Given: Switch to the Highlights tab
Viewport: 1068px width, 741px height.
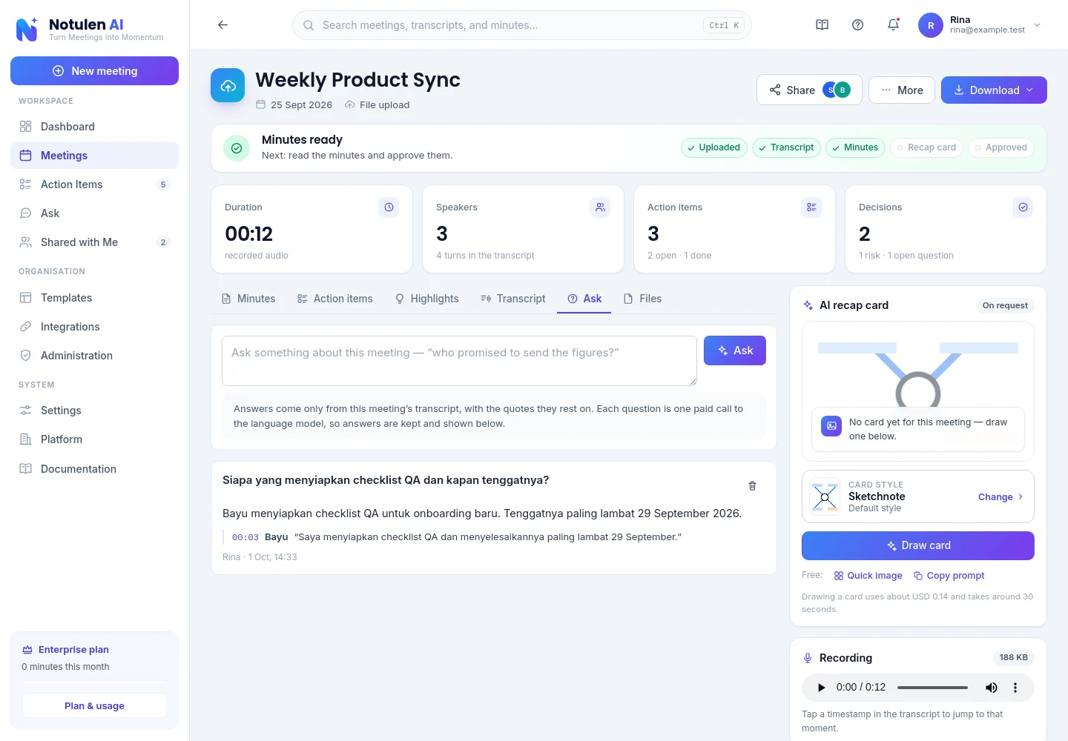Looking at the screenshot, I should click(426, 299).
